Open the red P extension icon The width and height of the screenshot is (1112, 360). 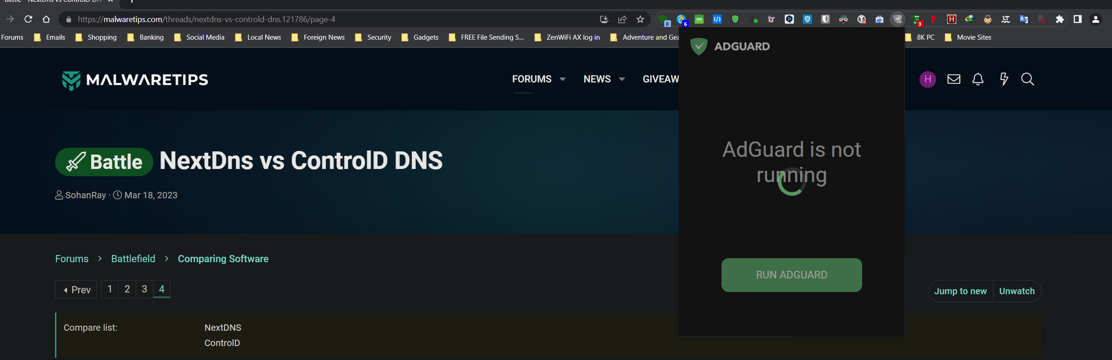(933, 19)
